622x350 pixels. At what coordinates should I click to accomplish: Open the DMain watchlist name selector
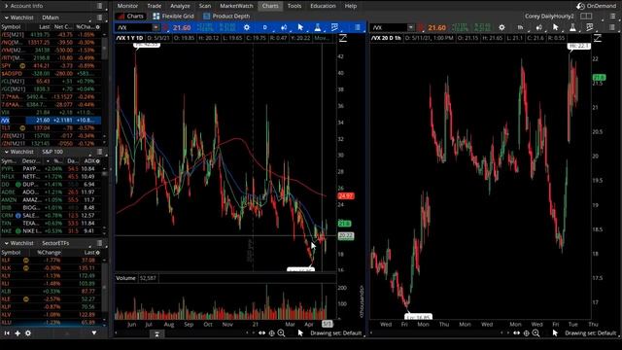coord(51,17)
